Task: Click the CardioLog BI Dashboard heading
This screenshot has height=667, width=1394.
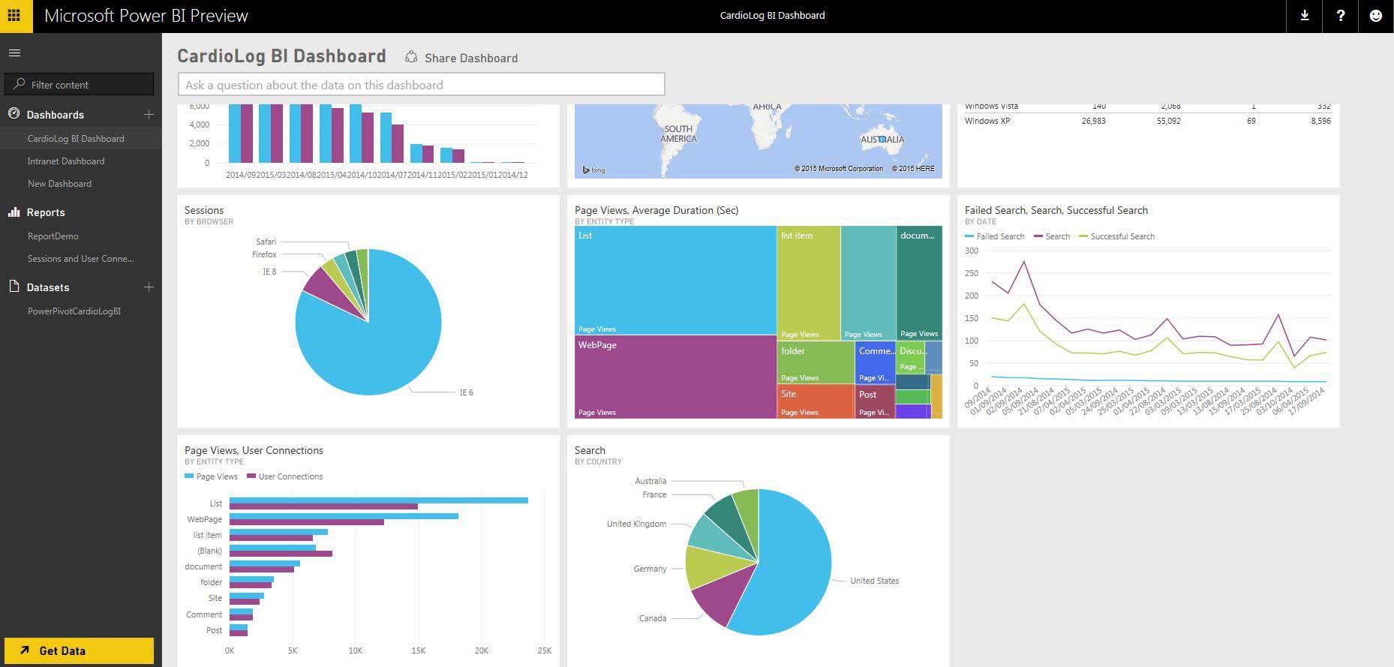Action: click(281, 56)
